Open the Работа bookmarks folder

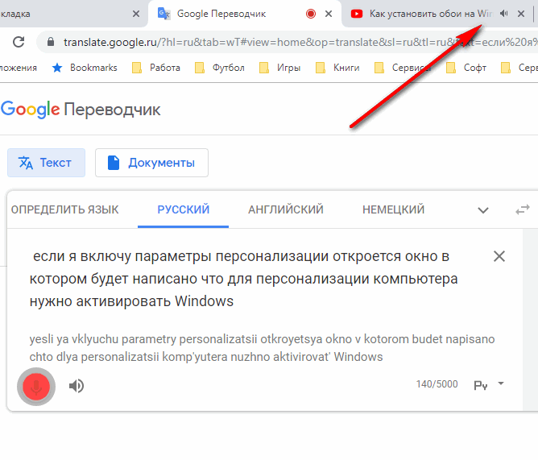[156, 68]
